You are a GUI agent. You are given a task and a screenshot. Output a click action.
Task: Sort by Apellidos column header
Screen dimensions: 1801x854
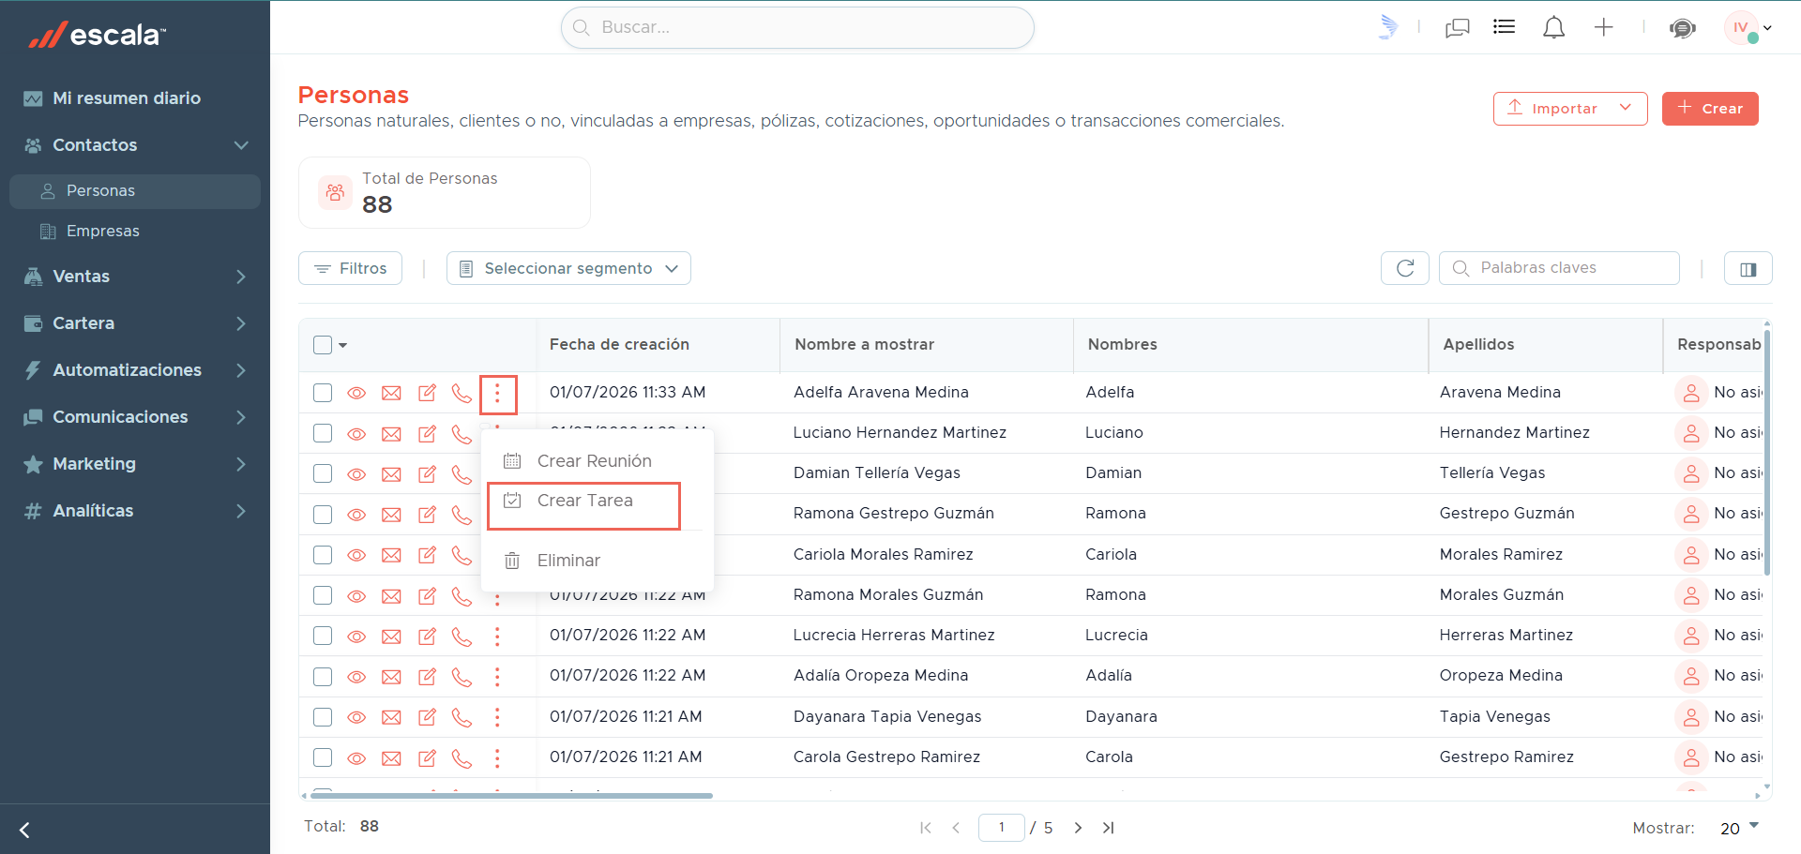[x=1478, y=345]
